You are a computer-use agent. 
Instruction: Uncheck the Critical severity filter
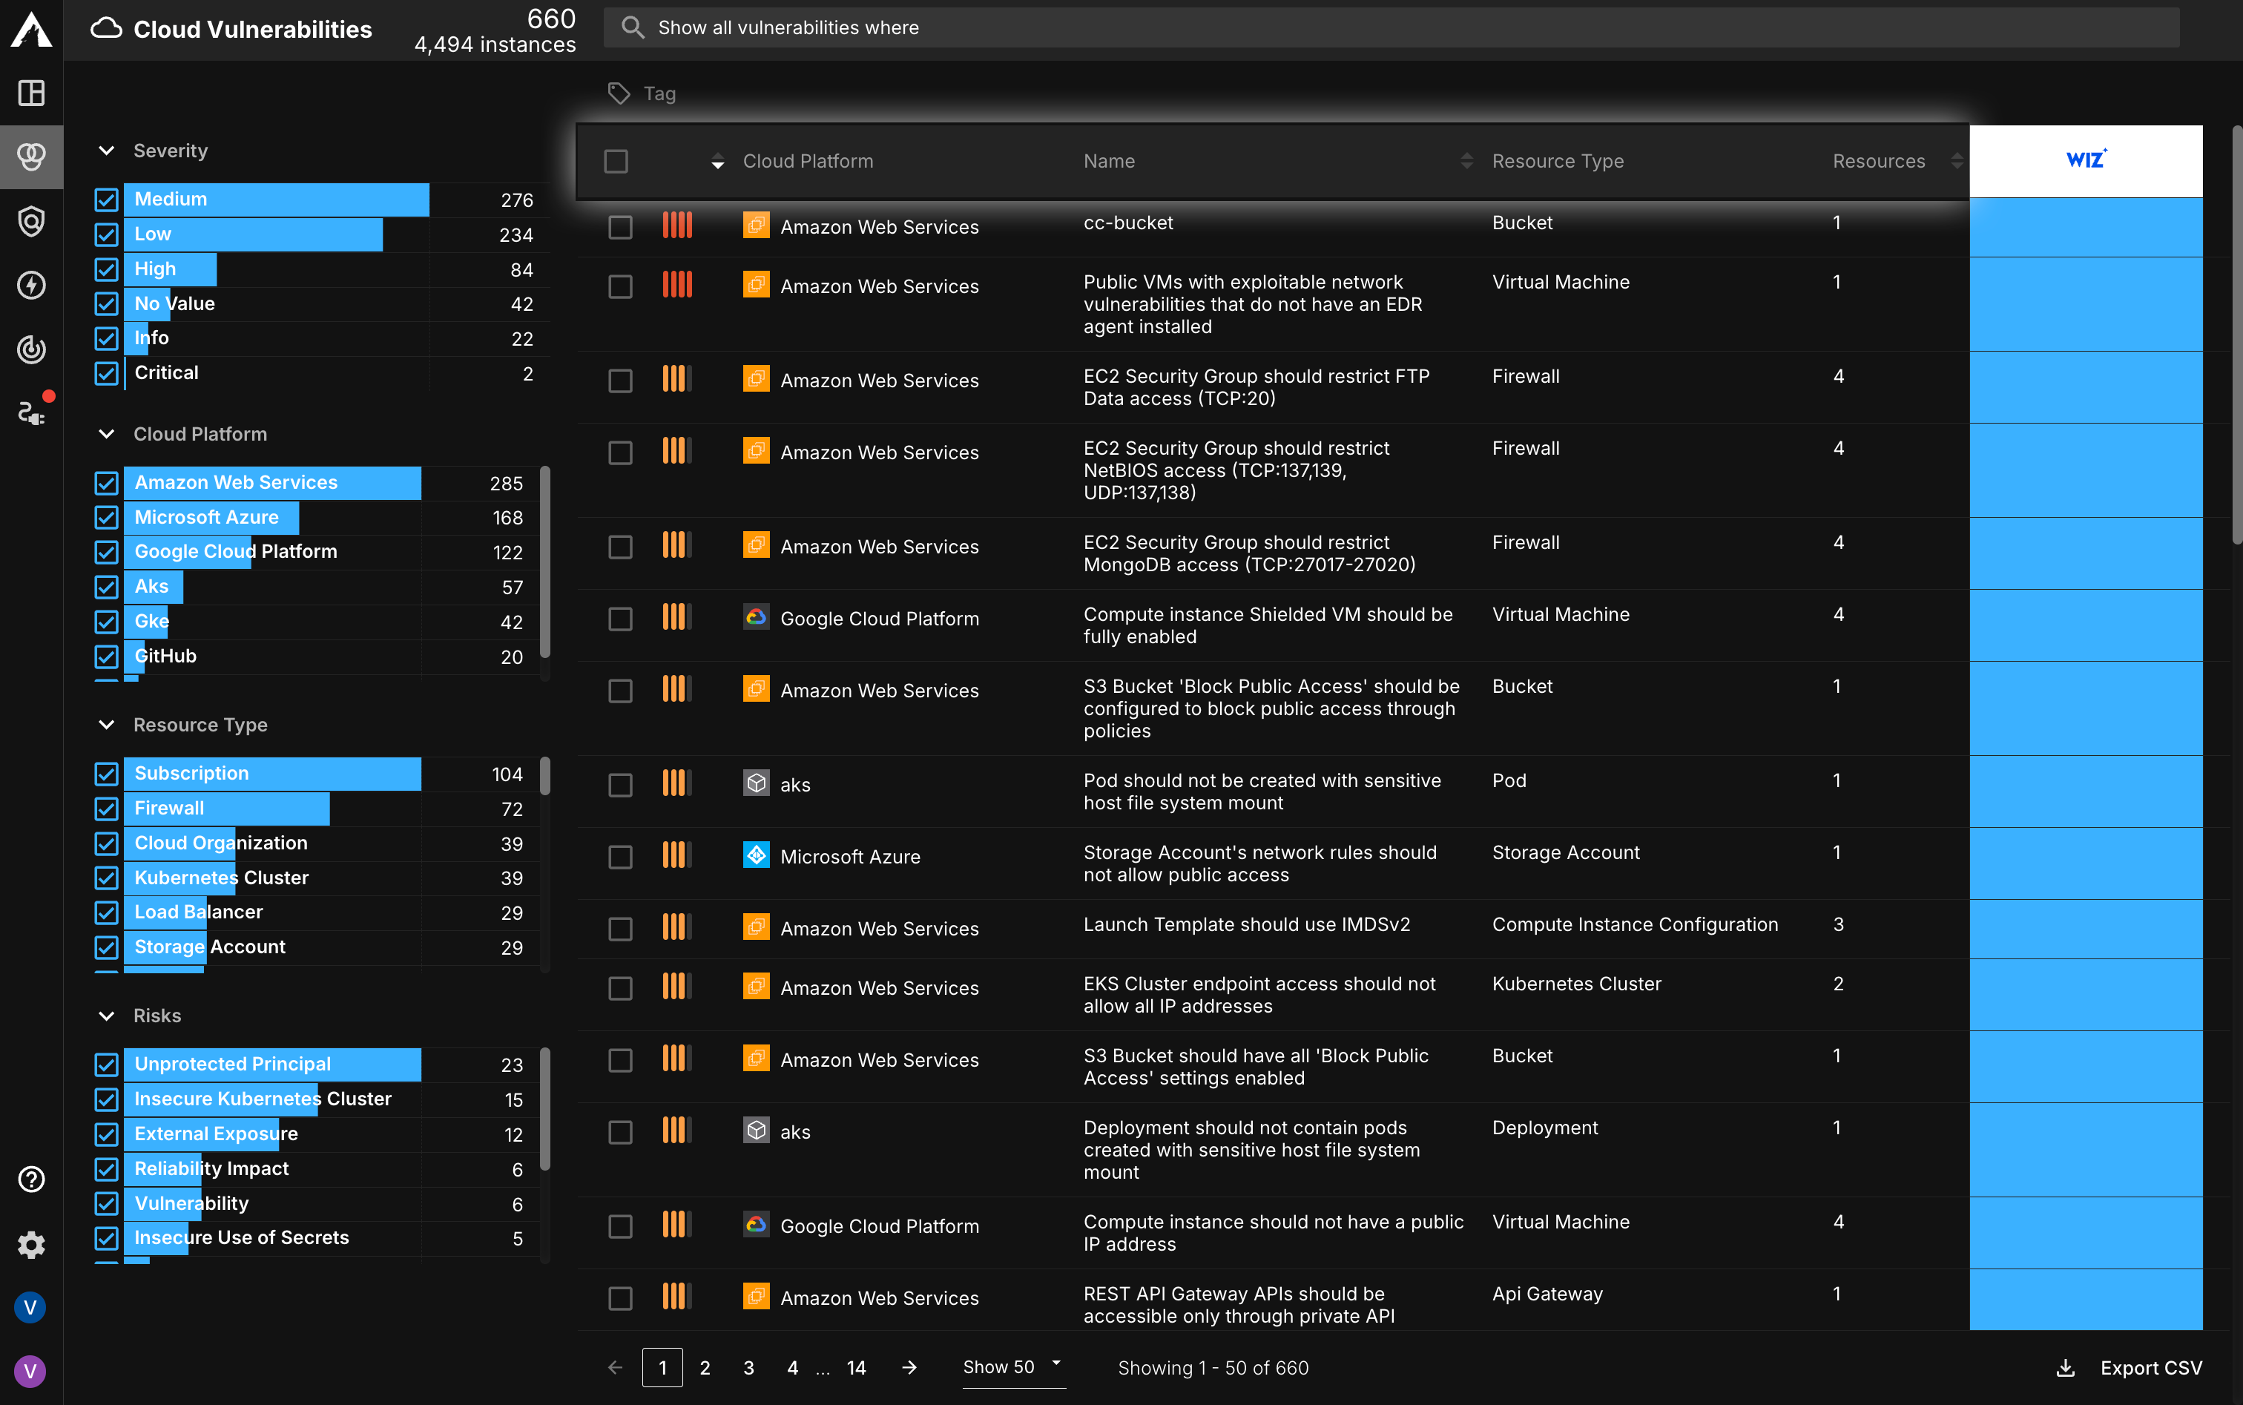coord(107,372)
